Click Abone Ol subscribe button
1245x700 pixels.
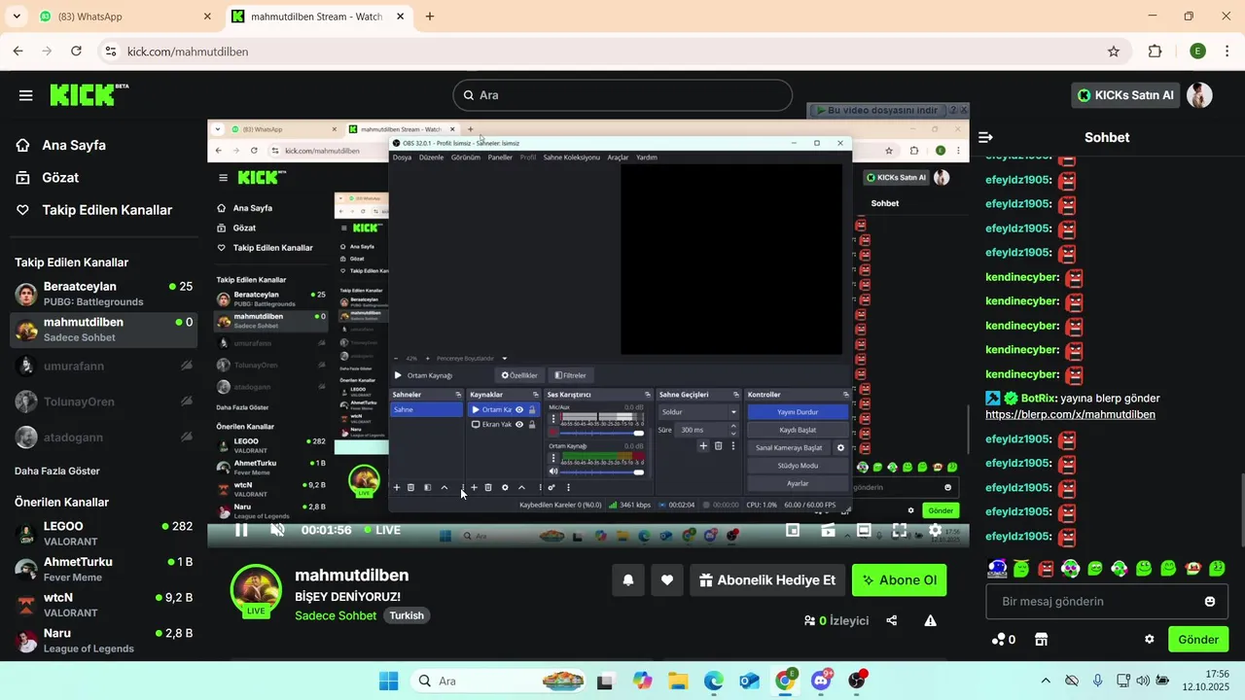[x=900, y=580]
